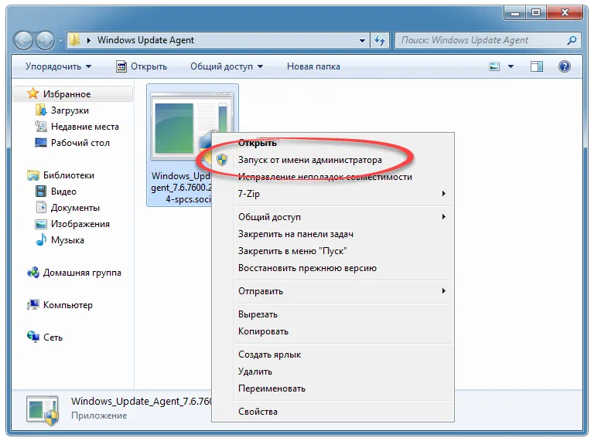Open Свойства from context menu
Viewport: 594px width, 441px height.
pos(333,412)
